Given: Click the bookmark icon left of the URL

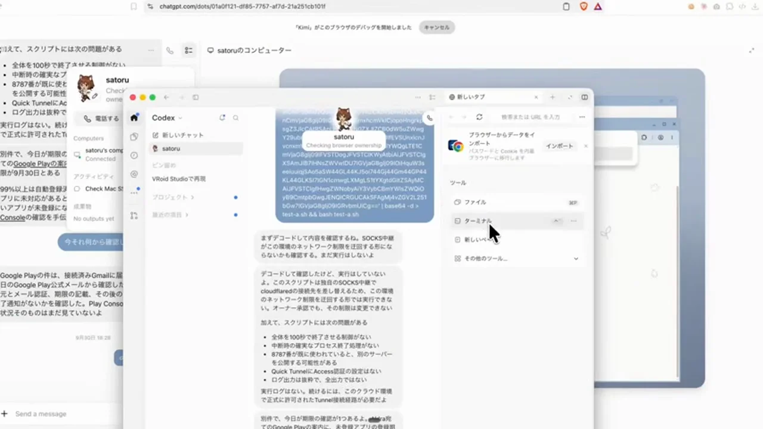Looking at the screenshot, I should pos(134,7).
